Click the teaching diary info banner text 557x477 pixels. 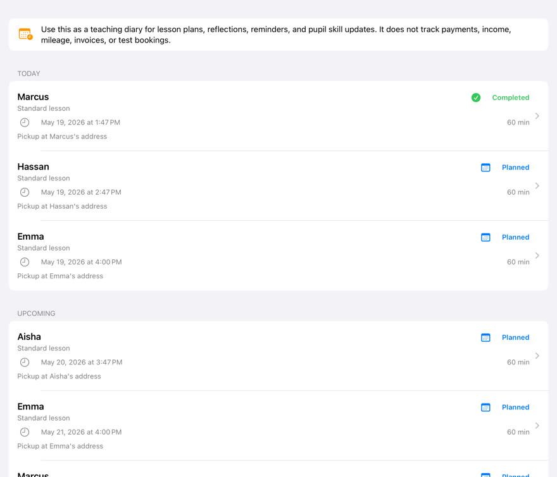(x=276, y=34)
